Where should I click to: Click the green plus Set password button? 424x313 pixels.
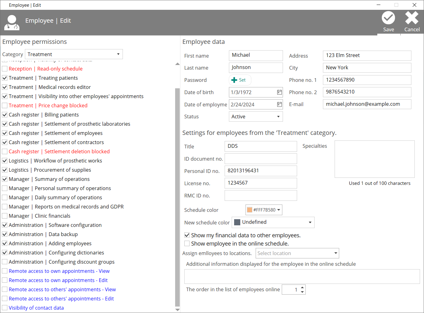[x=240, y=80]
